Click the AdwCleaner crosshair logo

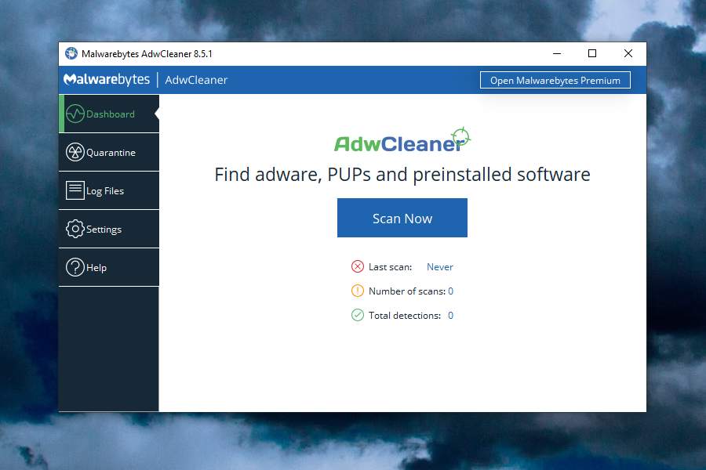pos(402,141)
